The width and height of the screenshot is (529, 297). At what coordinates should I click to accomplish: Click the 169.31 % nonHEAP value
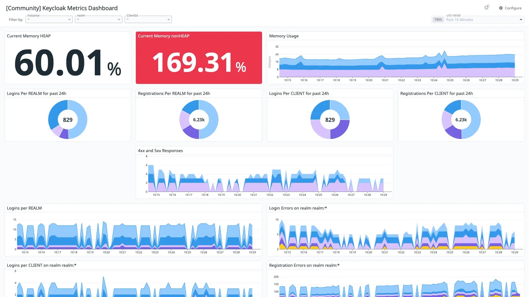point(199,63)
